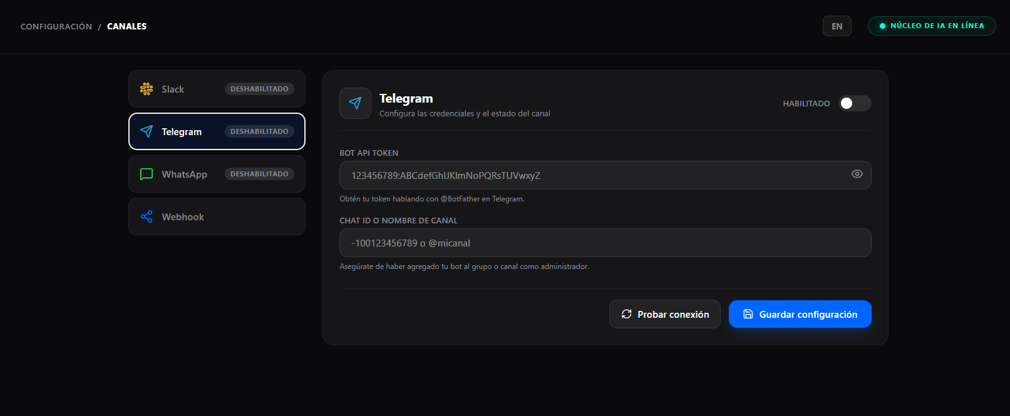The height and width of the screenshot is (416, 1010).
Task: Click Telegram's Deshabilitado badge
Action: click(259, 131)
